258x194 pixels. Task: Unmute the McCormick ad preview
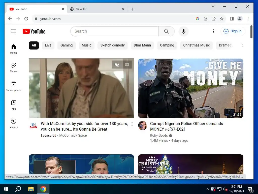[117, 64]
